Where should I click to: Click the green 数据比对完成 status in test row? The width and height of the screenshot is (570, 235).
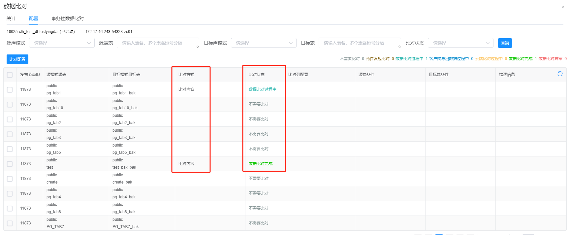(260, 164)
